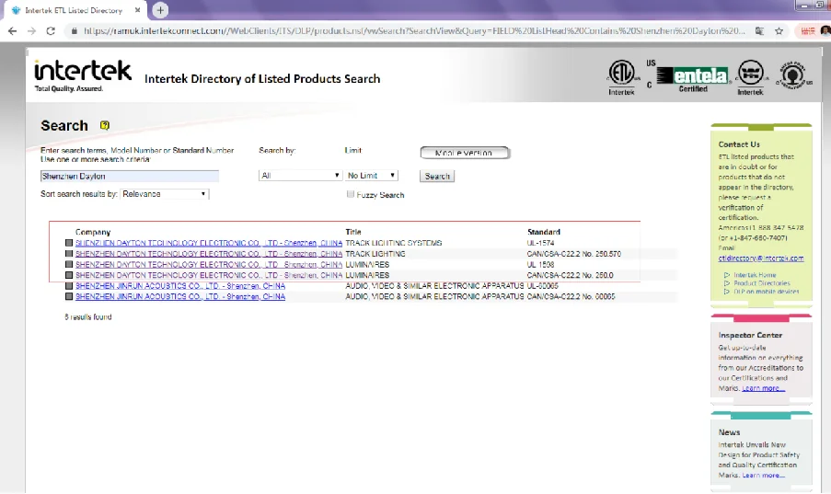The image size is (831, 494).
Task: Click square icon beside UL 1598 row
Action: pos(69,265)
